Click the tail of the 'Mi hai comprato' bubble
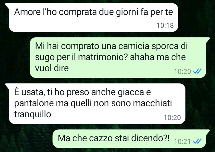Image resolution: width=215 pixels, height=152 pixels. coord(208,39)
